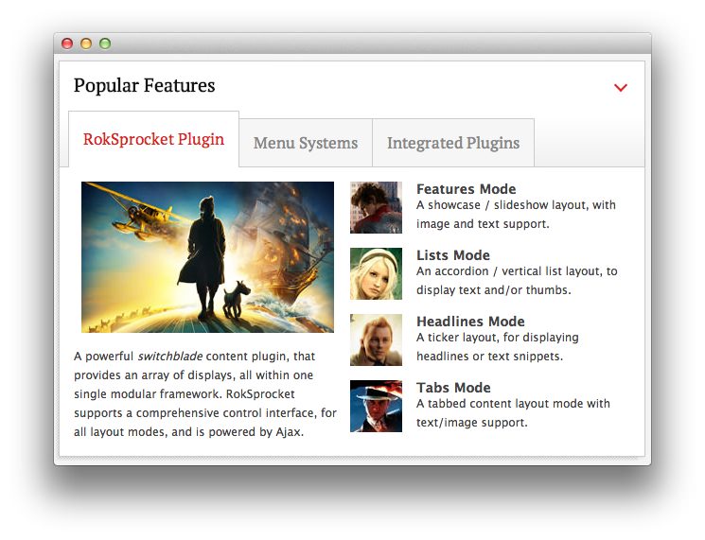The height and width of the screenshot is (540, 705).
Task: Click the italic word switchblade
Action: pos(170,357)
